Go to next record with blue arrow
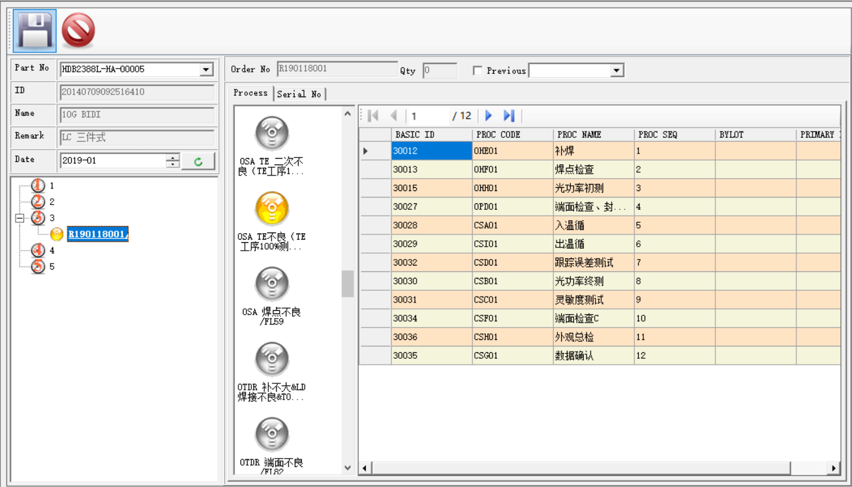 pos(489,116)
